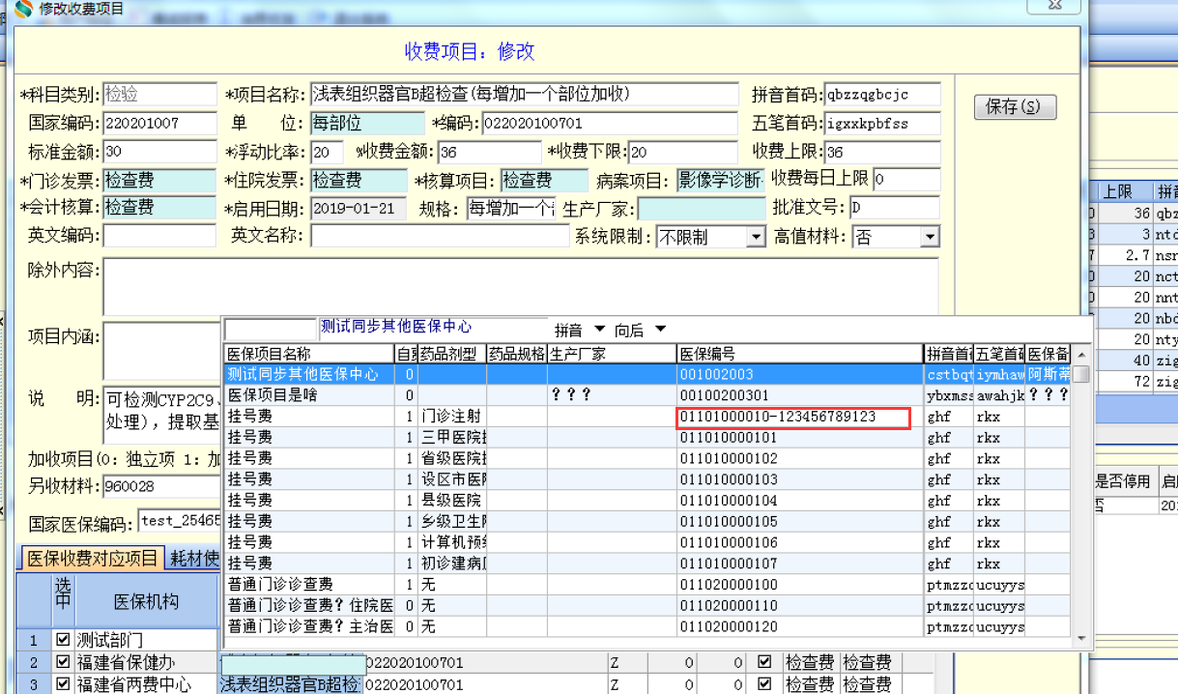Image resolution: width=1178 pixels, height=694 pixels.
Task: Select the 测试同步其他医保中心 row
Action: pos(647,374)
